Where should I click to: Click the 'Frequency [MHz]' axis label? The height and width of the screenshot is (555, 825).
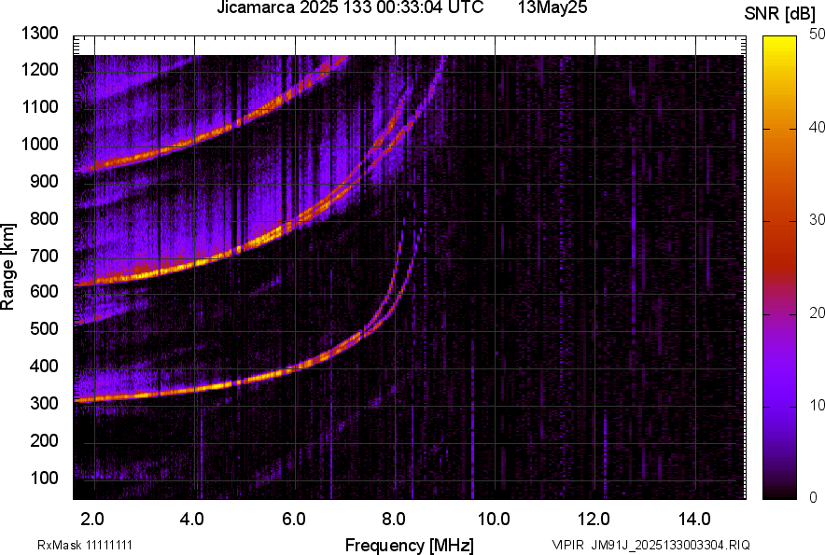click(x=410, y=545)
